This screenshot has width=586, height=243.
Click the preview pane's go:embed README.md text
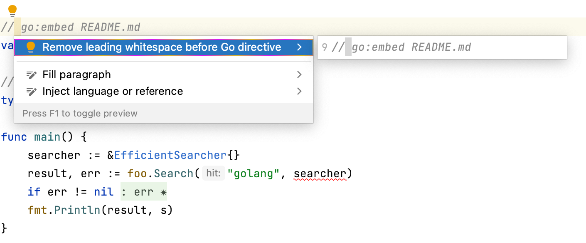pyautogui.click(x=411, y=47)
